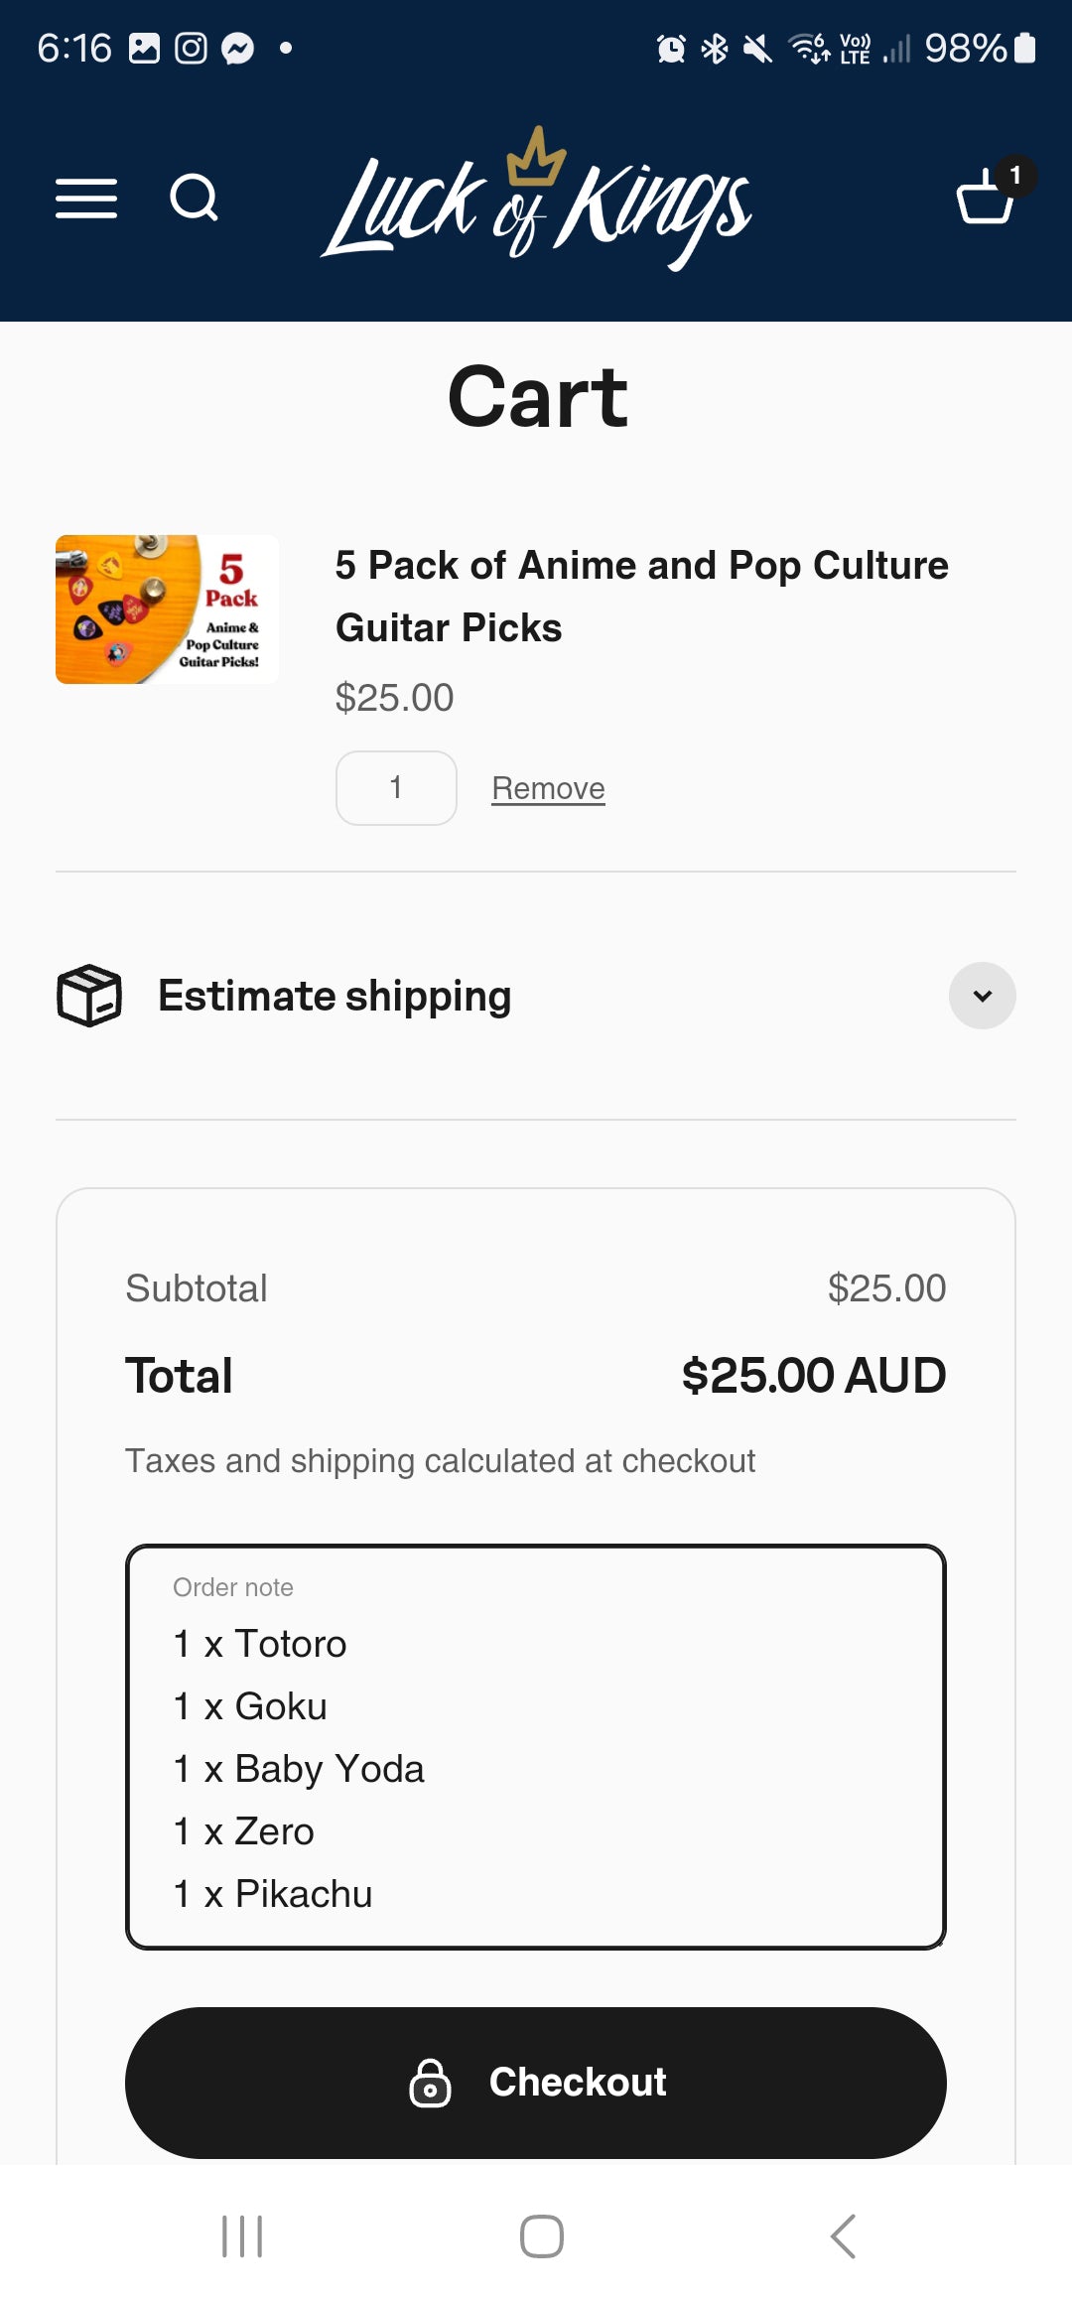Open the cart basket icon
The height and width of the screenshot is (2299, 1072).
tap(984, 200)
